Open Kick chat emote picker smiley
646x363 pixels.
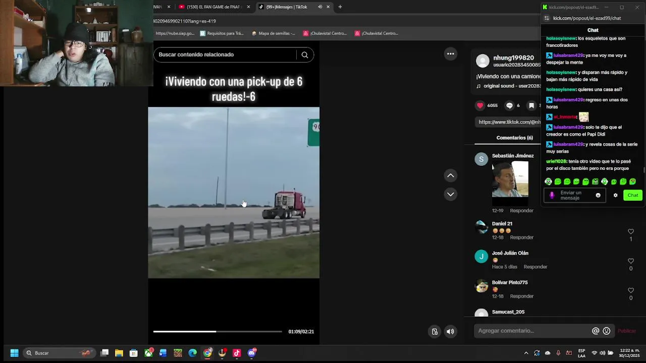pos(598,196)
